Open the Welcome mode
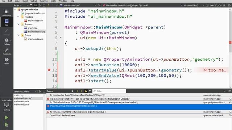This screenshot has height=130, width=232. (7, 13)
